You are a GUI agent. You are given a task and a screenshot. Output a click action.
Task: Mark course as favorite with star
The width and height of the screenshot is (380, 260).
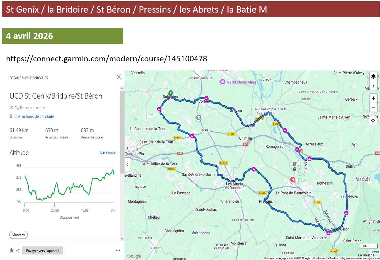[12, 250]
